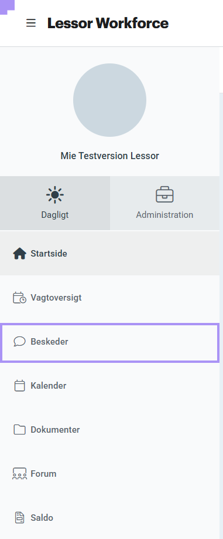
Task: Click the name Mie Testversion Lessor
Action: [109, 156]
